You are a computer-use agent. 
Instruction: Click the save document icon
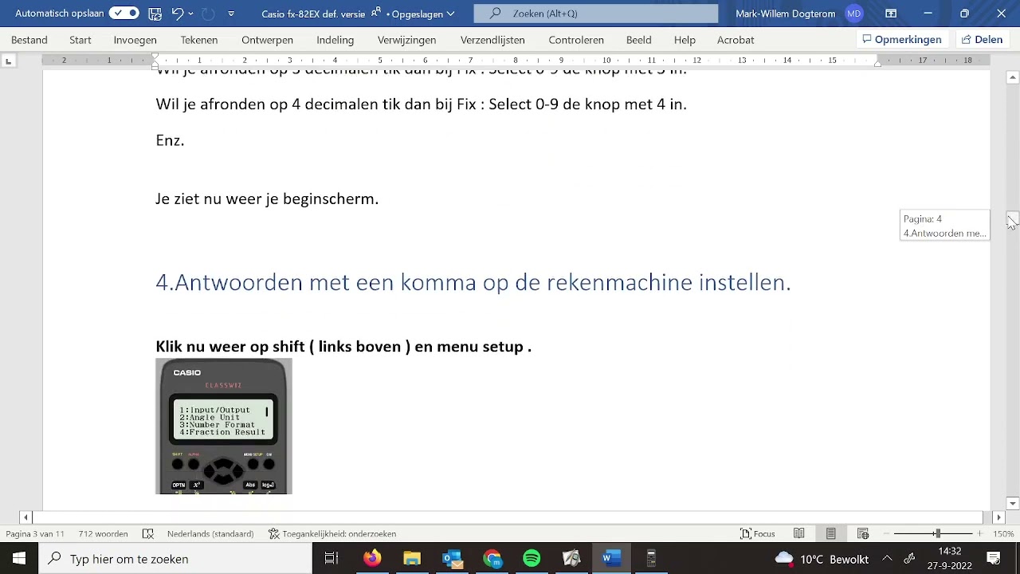pyautogui.click(x=155, y=14)
